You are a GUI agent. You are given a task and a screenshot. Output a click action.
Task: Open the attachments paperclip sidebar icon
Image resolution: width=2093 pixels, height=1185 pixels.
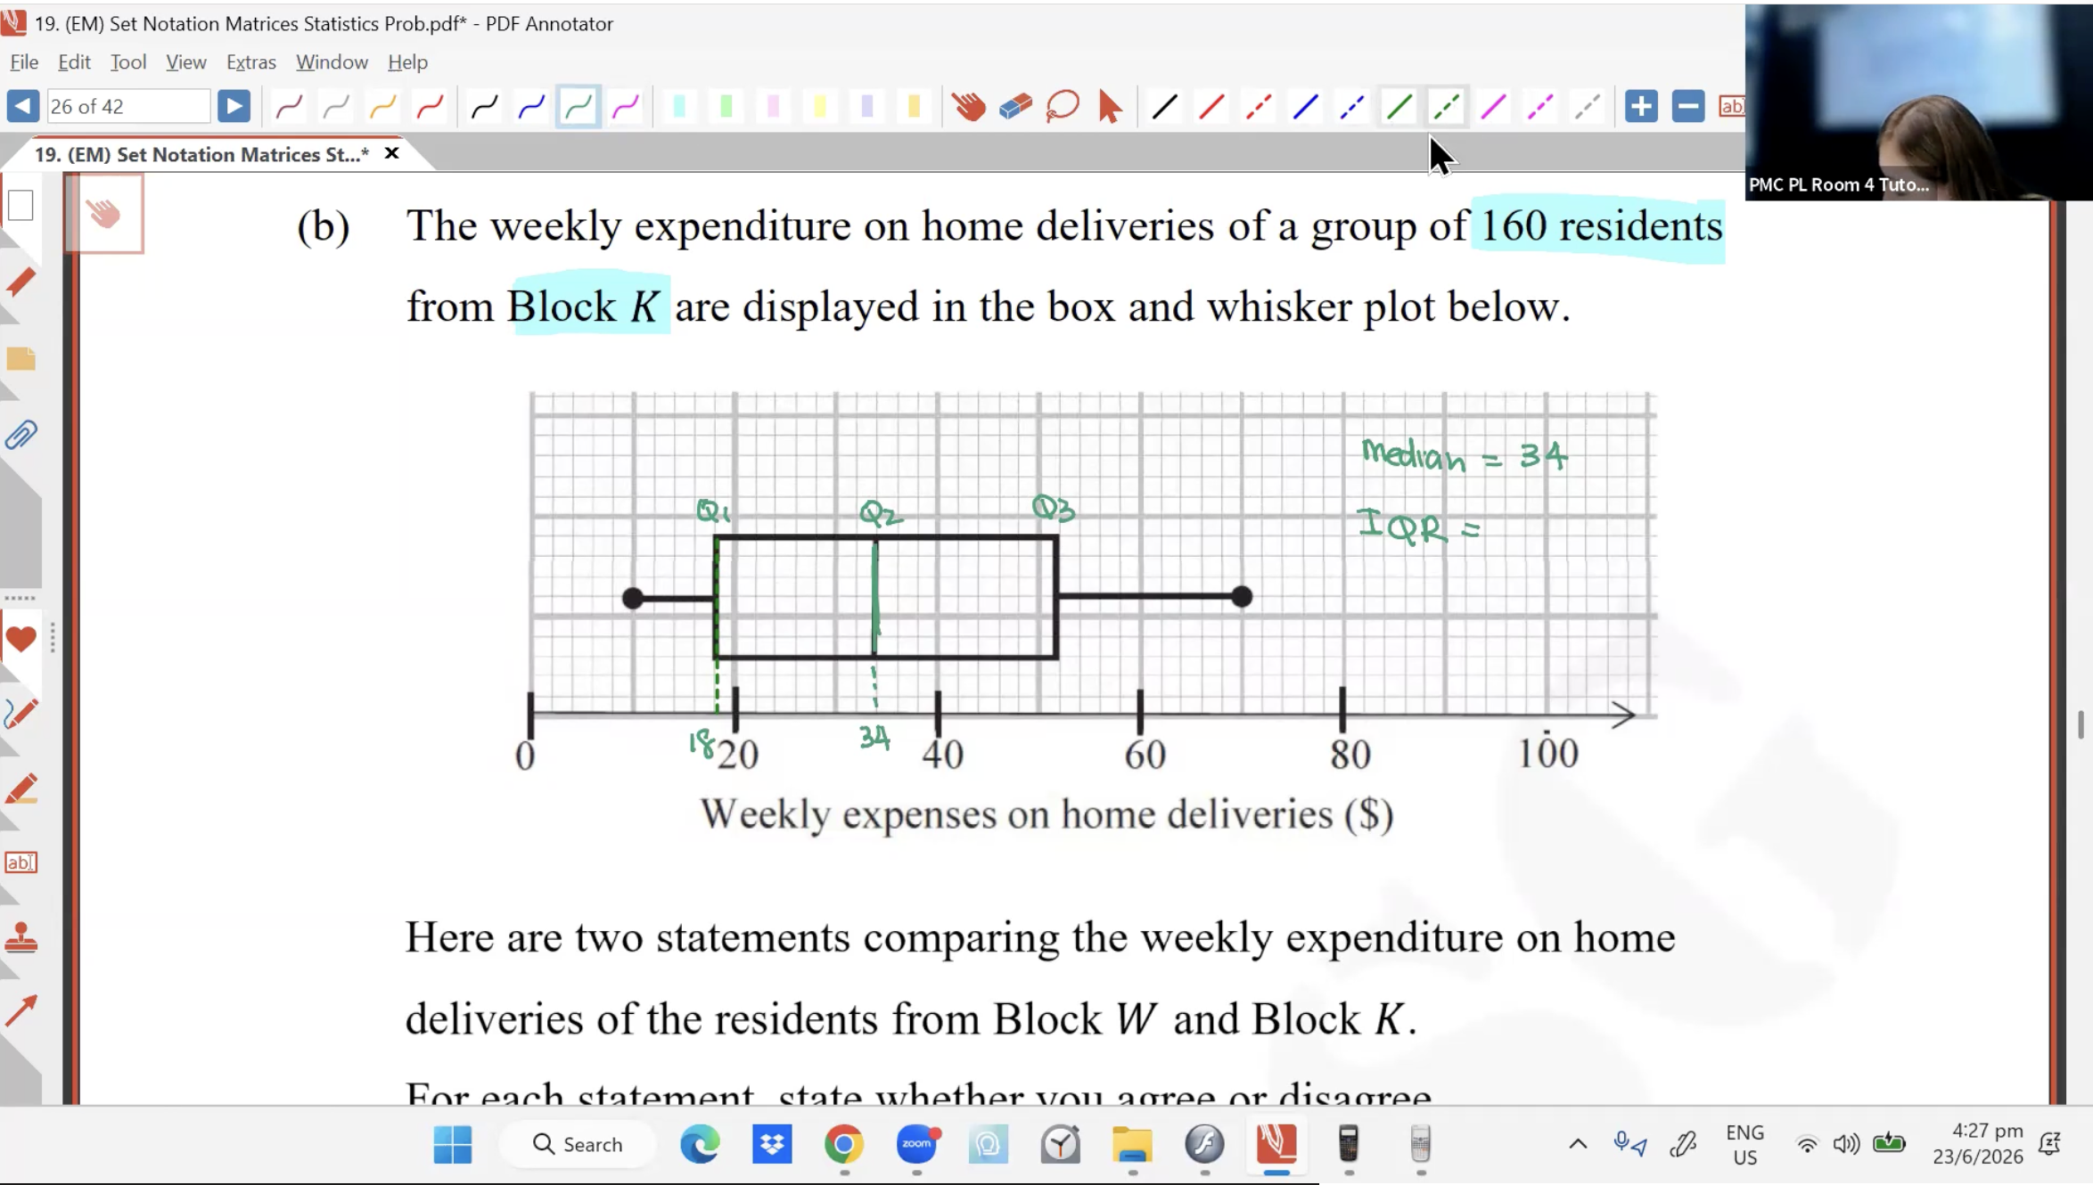tap(21, 435)
